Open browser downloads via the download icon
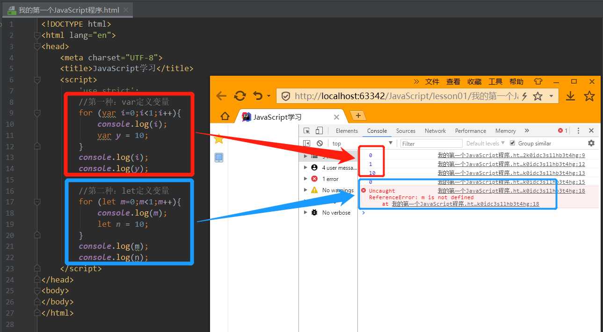Image resolution: width=603 pixels, height=332 pixels. point(570,96)
